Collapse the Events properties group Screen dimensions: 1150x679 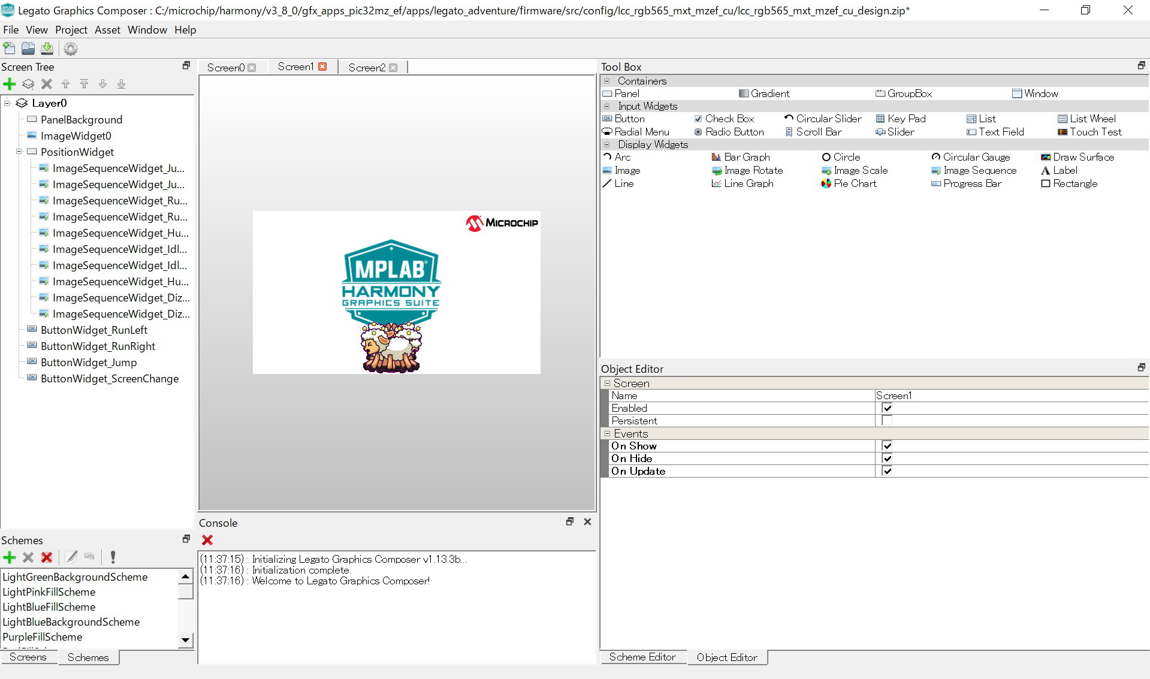point(607,433)
